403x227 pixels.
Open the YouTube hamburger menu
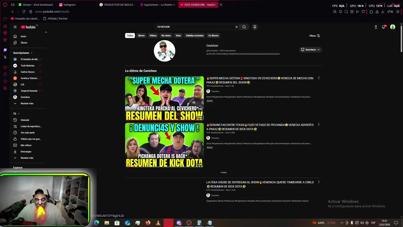click(x=15, y=27)
